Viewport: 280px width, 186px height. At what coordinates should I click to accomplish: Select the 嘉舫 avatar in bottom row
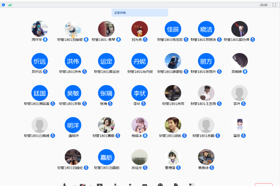[106, 157]
